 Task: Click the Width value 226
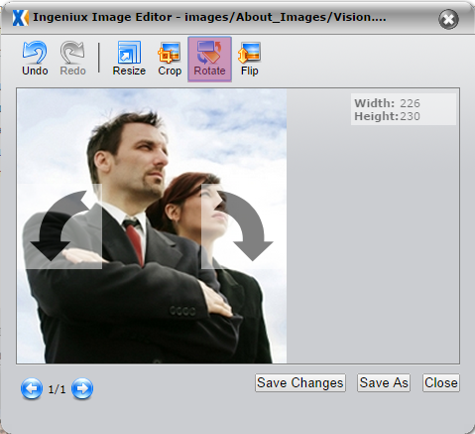pos(410,103)
